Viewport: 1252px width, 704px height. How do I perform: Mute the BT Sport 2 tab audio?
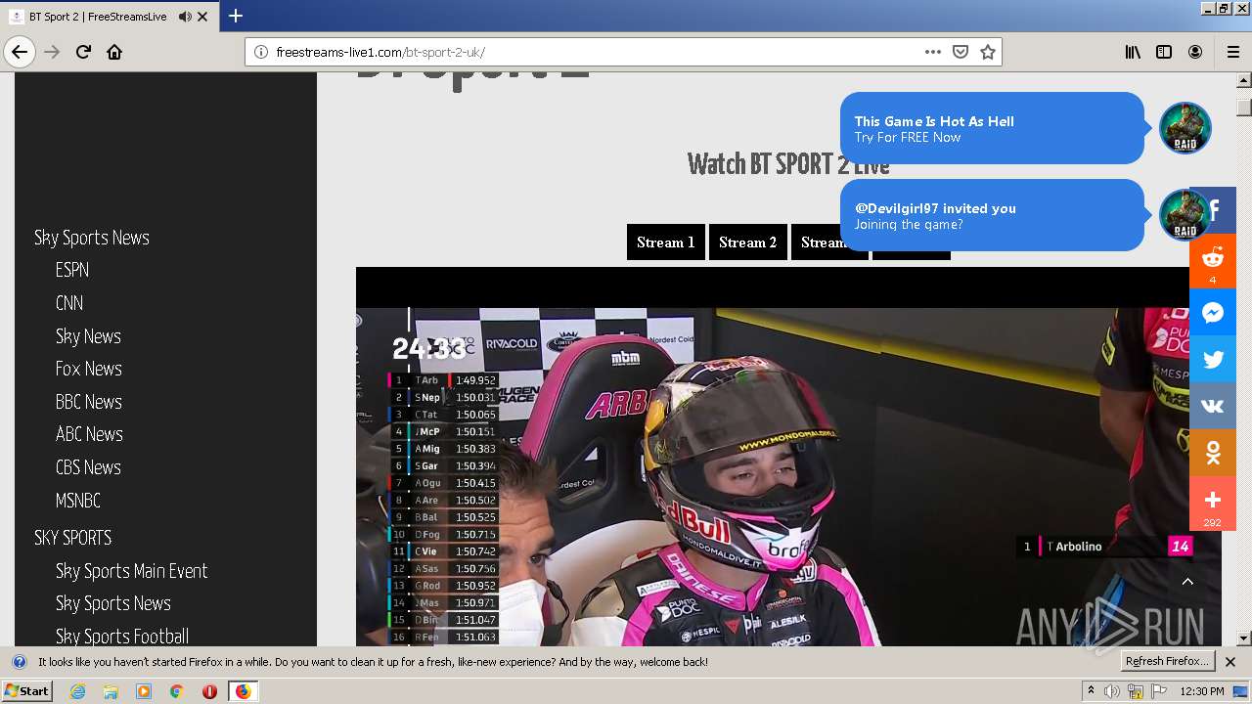[185, 17]
